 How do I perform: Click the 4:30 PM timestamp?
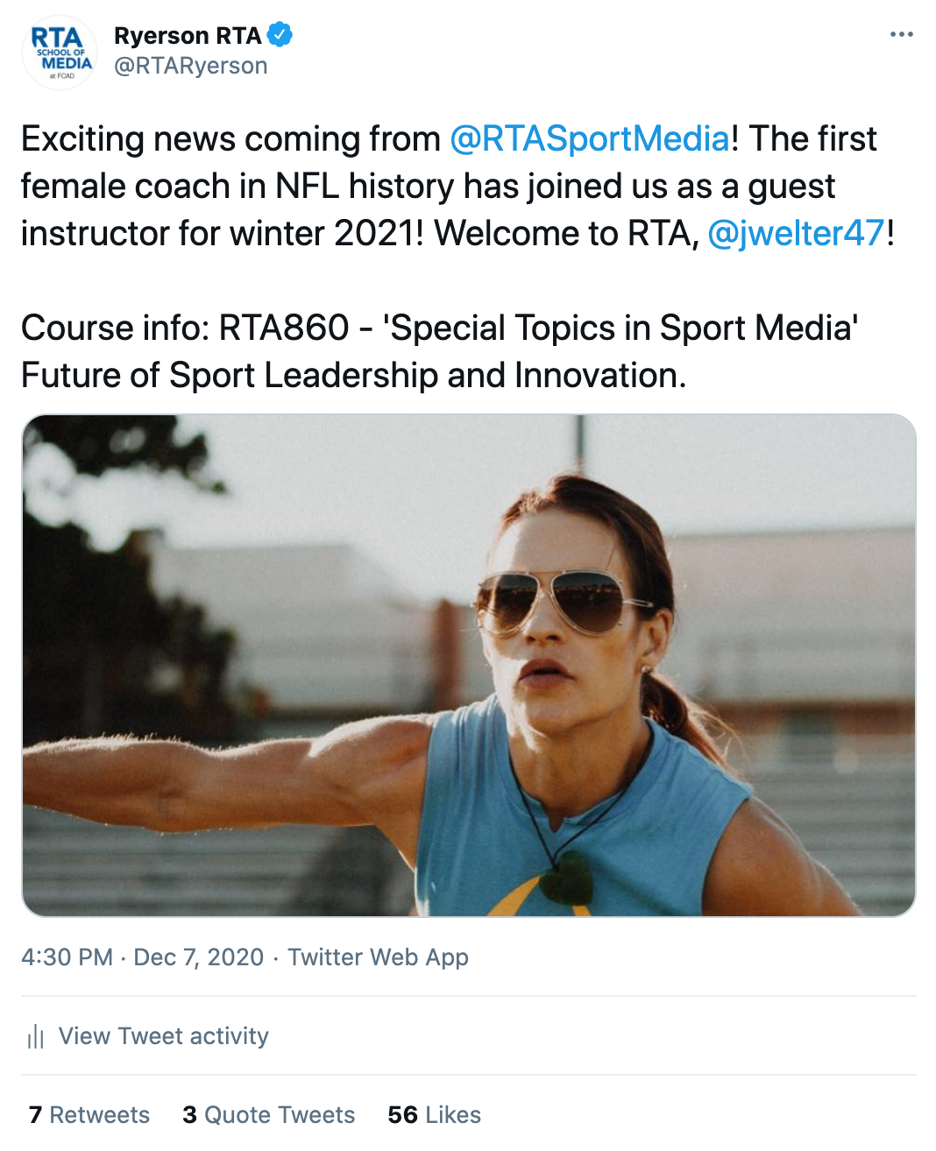point(67,957)
